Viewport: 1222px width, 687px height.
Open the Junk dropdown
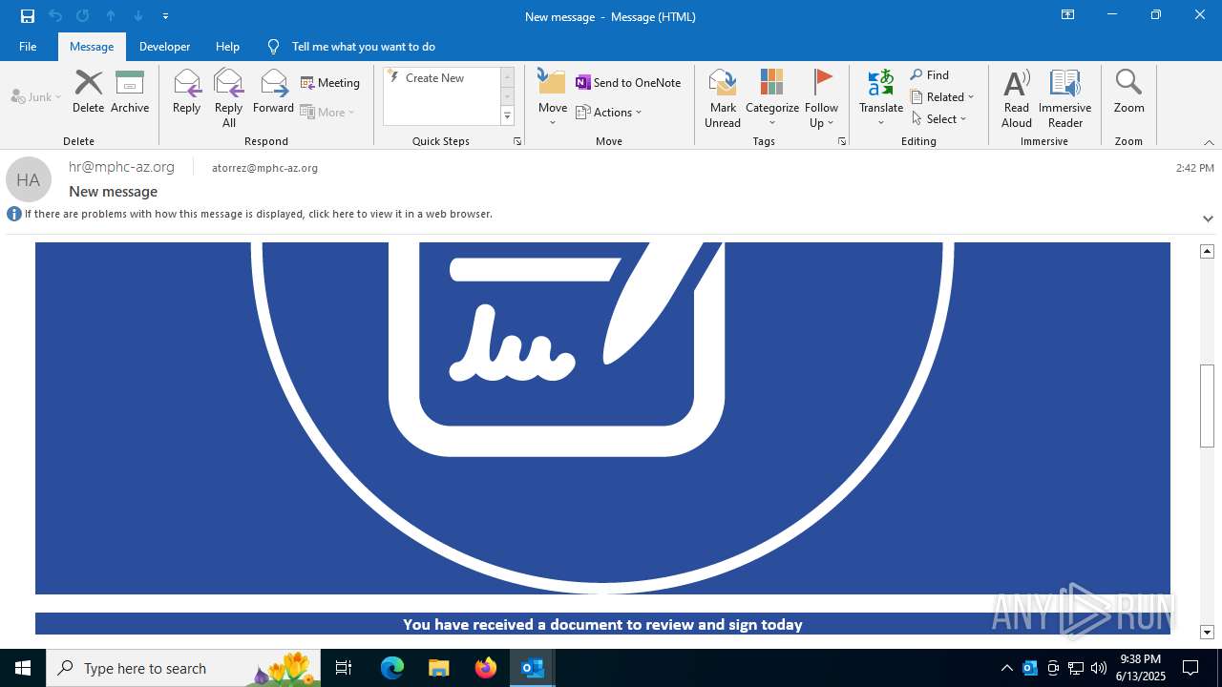(x=36, y=96)
